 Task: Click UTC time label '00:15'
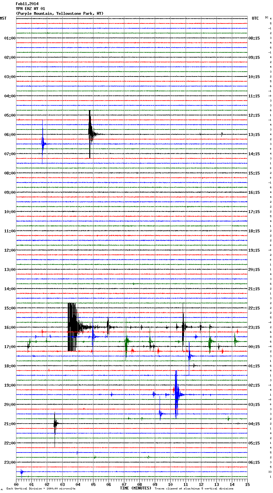[254, 347]
